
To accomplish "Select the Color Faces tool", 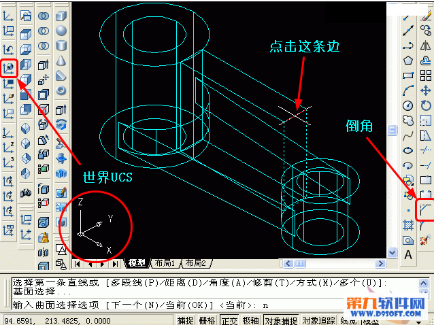I will tap(44, 169).
